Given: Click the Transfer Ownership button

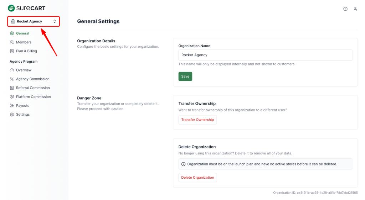Looking at the screenshot, I should 197,120.
